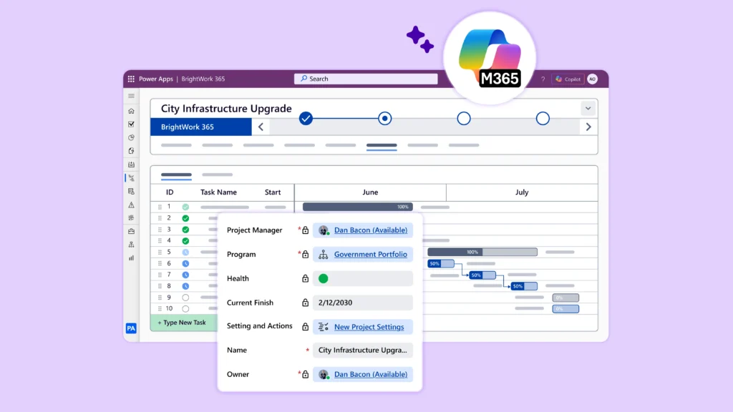Open the Government Portfolio program link
The image size is (733, 412).
[371, 255]
